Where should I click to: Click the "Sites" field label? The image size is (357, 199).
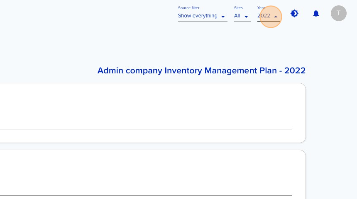tap(238, 8)
